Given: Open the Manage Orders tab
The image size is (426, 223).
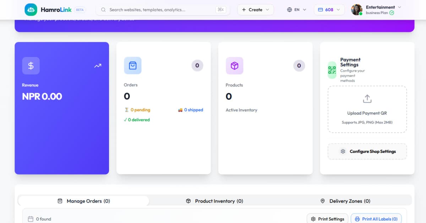Looking at the screenshot, I should 84,201.
